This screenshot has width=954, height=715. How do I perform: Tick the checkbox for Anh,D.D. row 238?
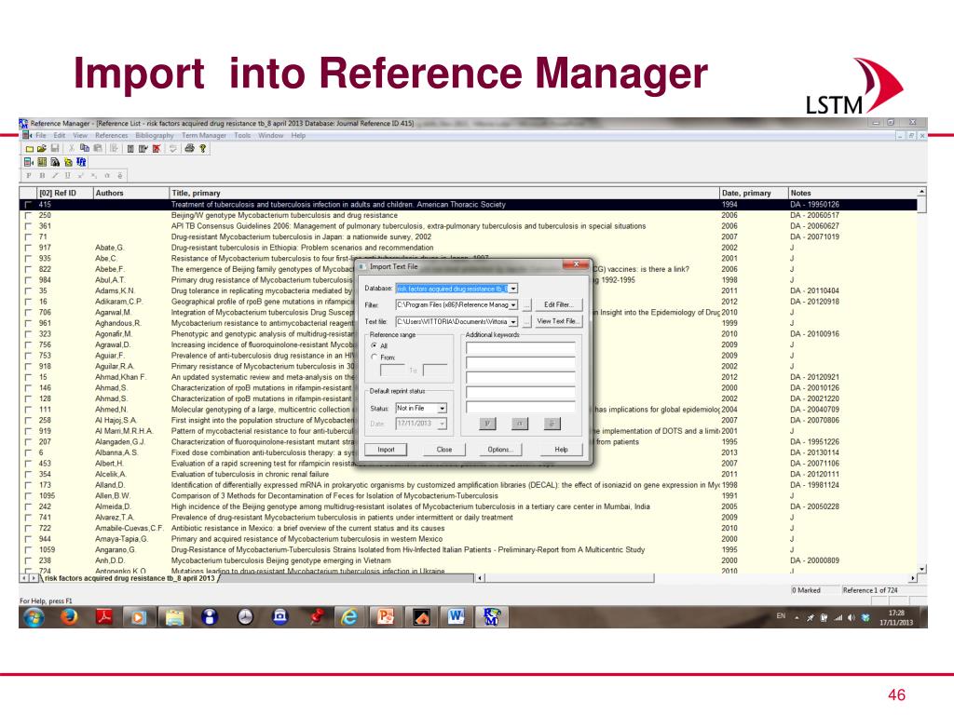(x=28, y=560)
